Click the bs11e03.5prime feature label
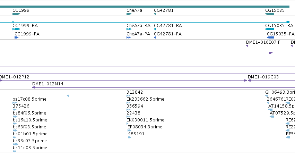295x153 pixels. tap(30, 148)
